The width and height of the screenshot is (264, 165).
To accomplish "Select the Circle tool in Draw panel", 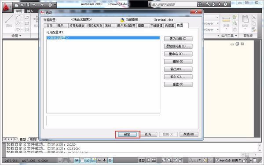I will point(18,23).
